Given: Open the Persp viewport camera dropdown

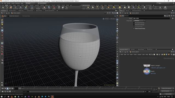Looking at the screenshot, I should 107,19.
